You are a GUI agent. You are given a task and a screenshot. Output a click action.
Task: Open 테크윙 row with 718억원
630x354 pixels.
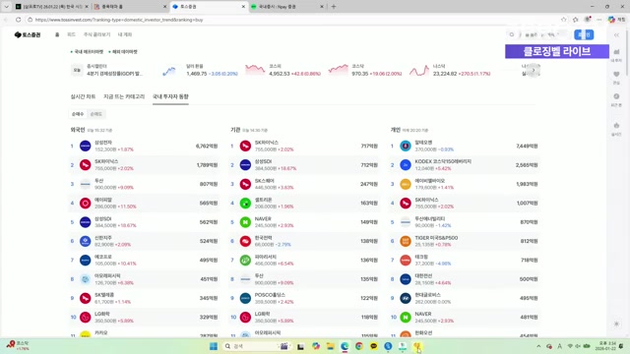pos(465,260)
